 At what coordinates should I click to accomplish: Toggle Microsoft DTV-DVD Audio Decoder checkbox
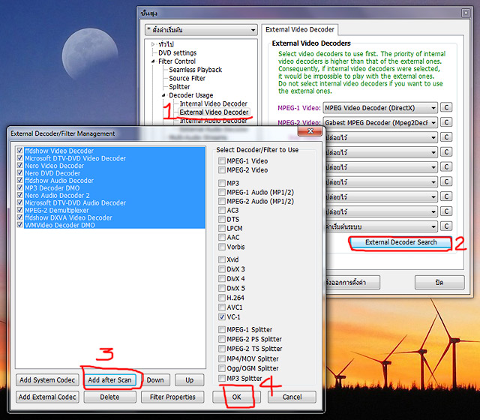(20, 202)
